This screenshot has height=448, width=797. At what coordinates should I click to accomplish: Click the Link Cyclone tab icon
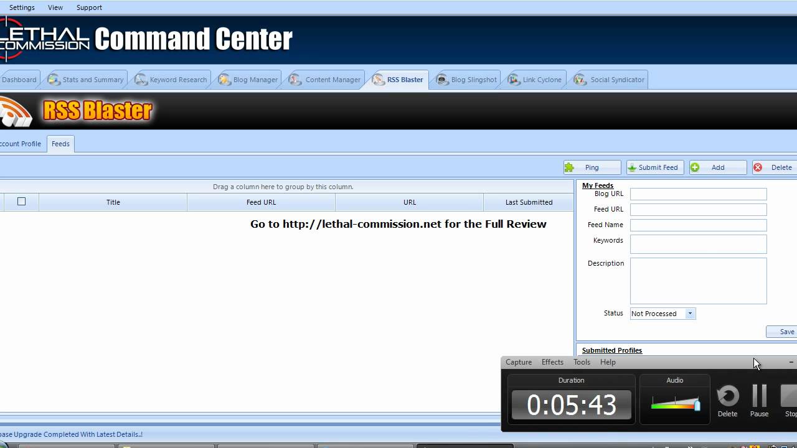(514, 80)
